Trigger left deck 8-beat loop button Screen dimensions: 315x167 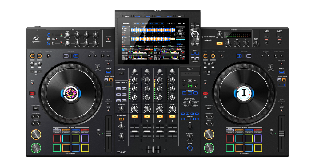click(x=40, y=64)
